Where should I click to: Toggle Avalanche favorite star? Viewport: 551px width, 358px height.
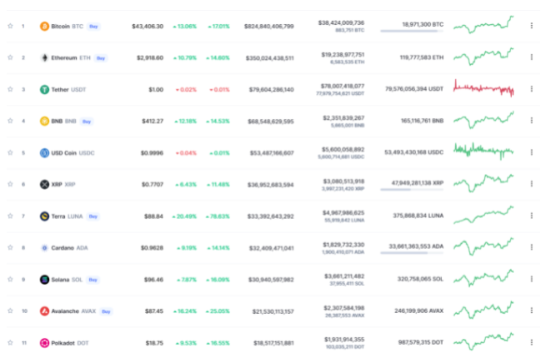(x=10, y=311)
